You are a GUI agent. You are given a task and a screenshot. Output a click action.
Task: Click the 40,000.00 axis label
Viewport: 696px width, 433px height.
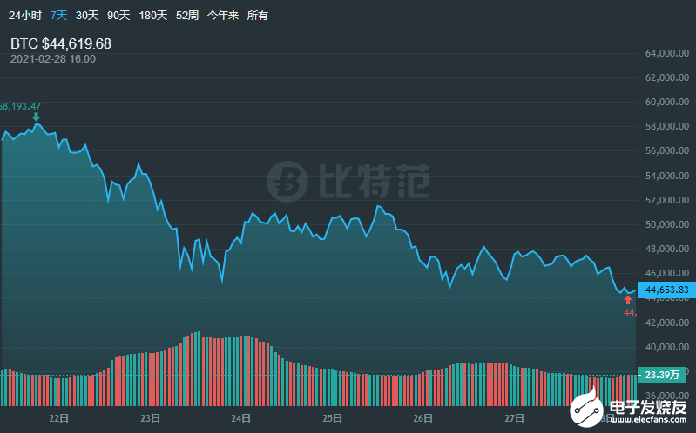[x=667, y=347]
